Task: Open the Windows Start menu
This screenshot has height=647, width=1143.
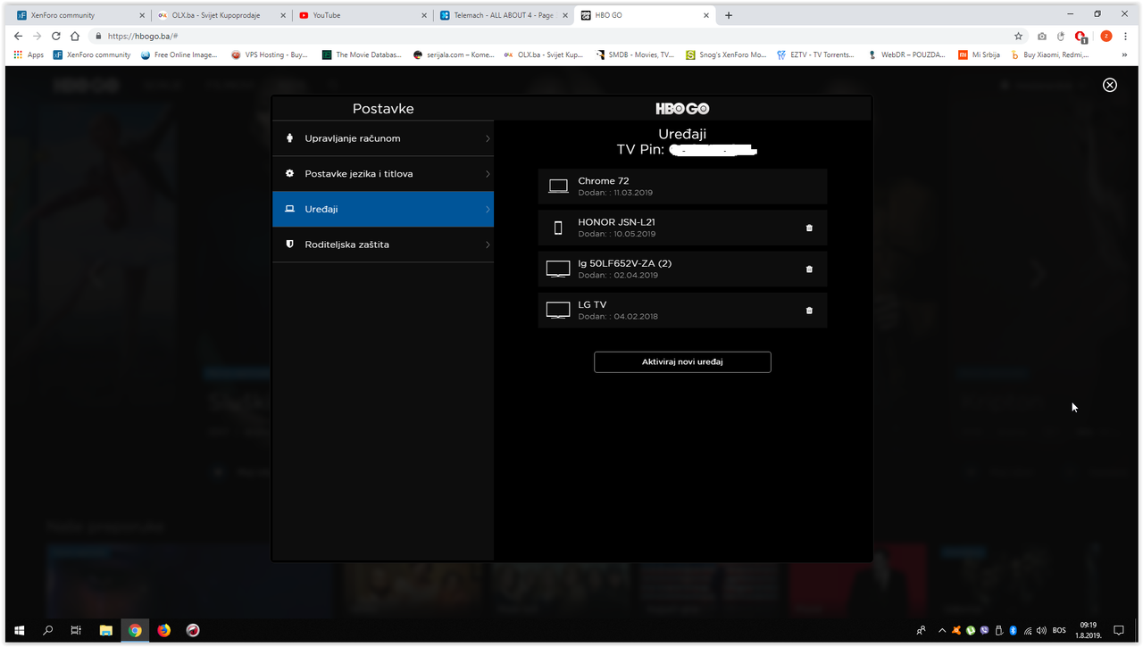Action: click(x=19, y=630)
